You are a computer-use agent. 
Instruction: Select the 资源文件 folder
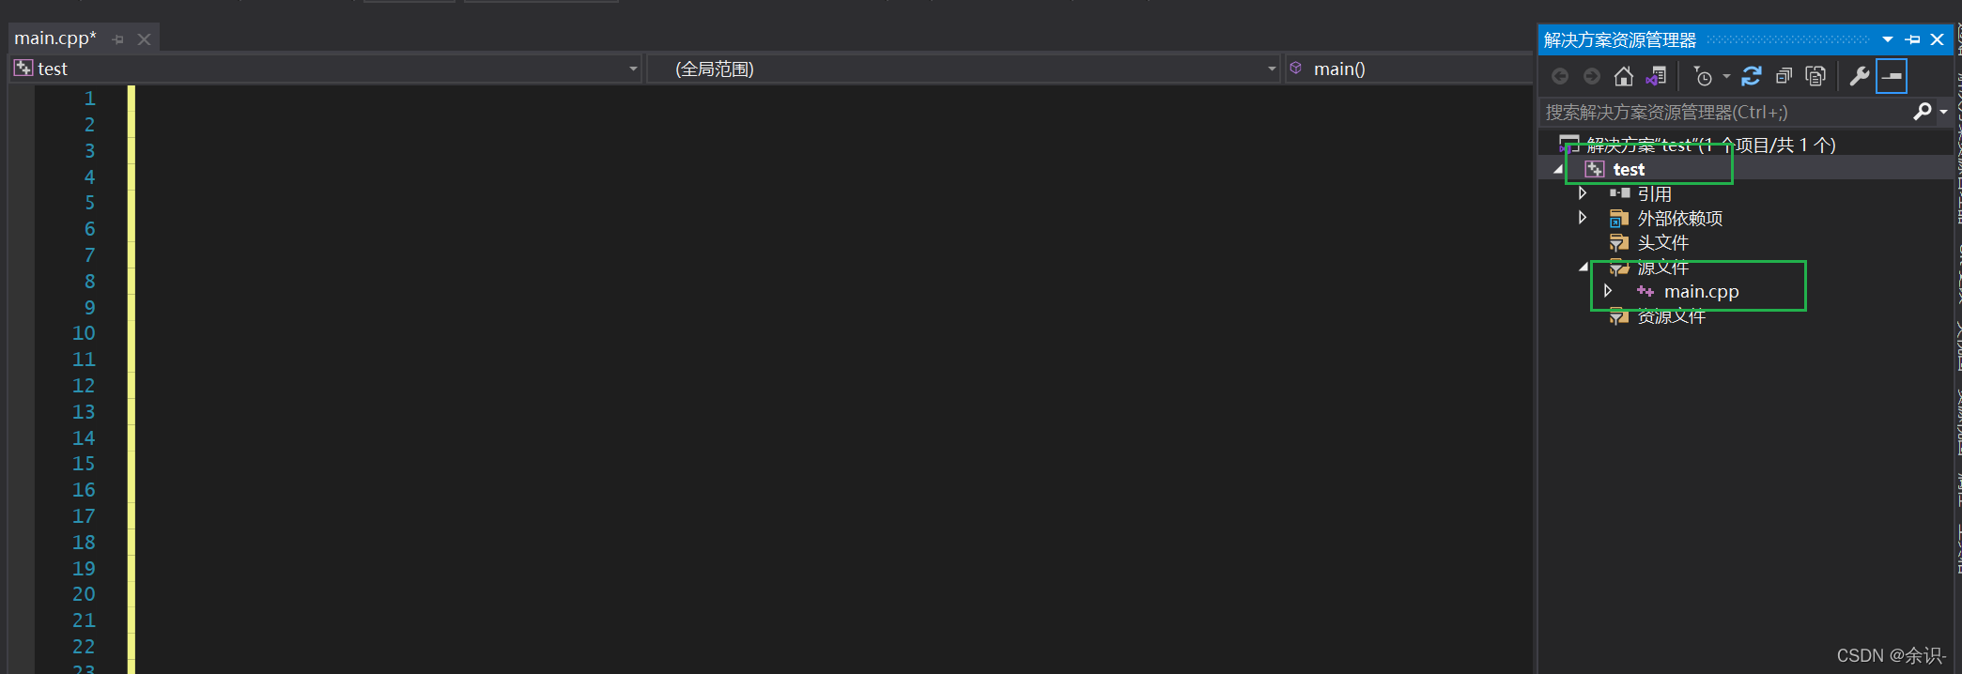pos(1672,315)
